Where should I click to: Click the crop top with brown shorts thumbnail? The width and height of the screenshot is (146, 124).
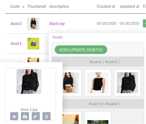click(x=71, y=83)
